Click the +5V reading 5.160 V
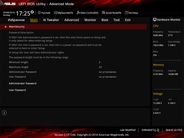184x138 pixels. [171, 103]
